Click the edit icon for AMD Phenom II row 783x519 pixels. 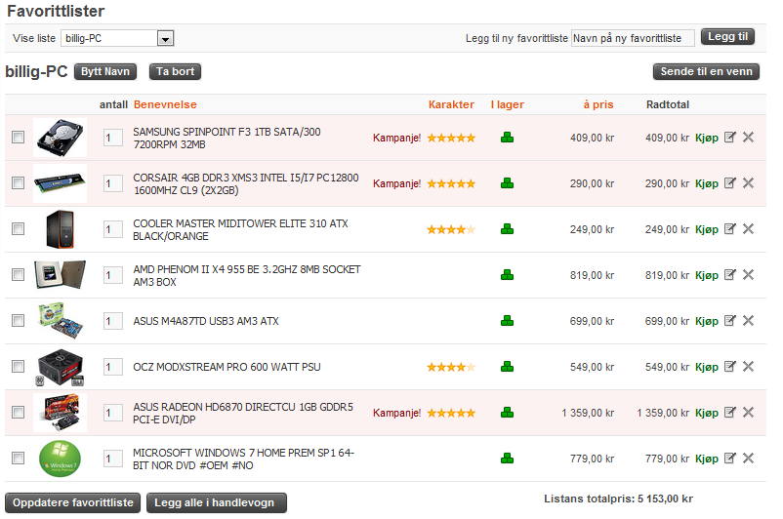(729, 275)
